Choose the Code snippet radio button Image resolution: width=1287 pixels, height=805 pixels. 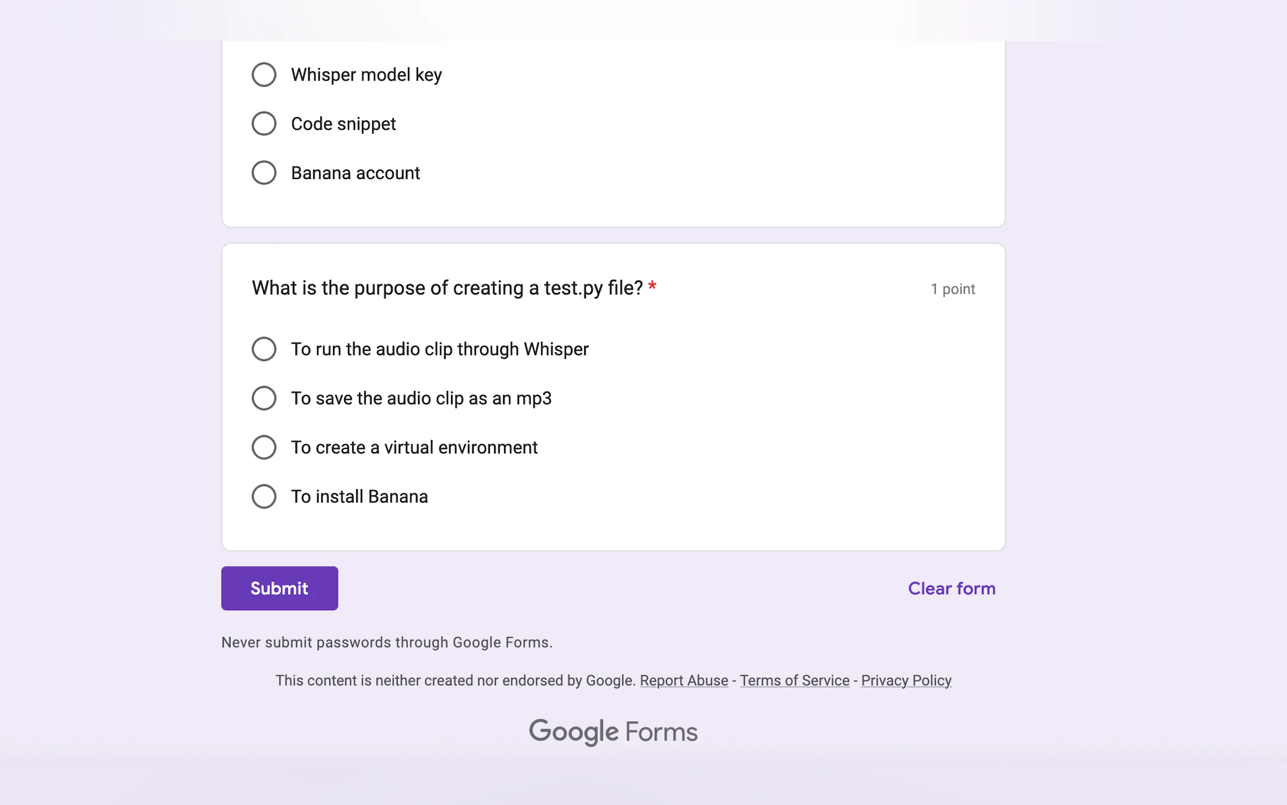coord(264,124)
